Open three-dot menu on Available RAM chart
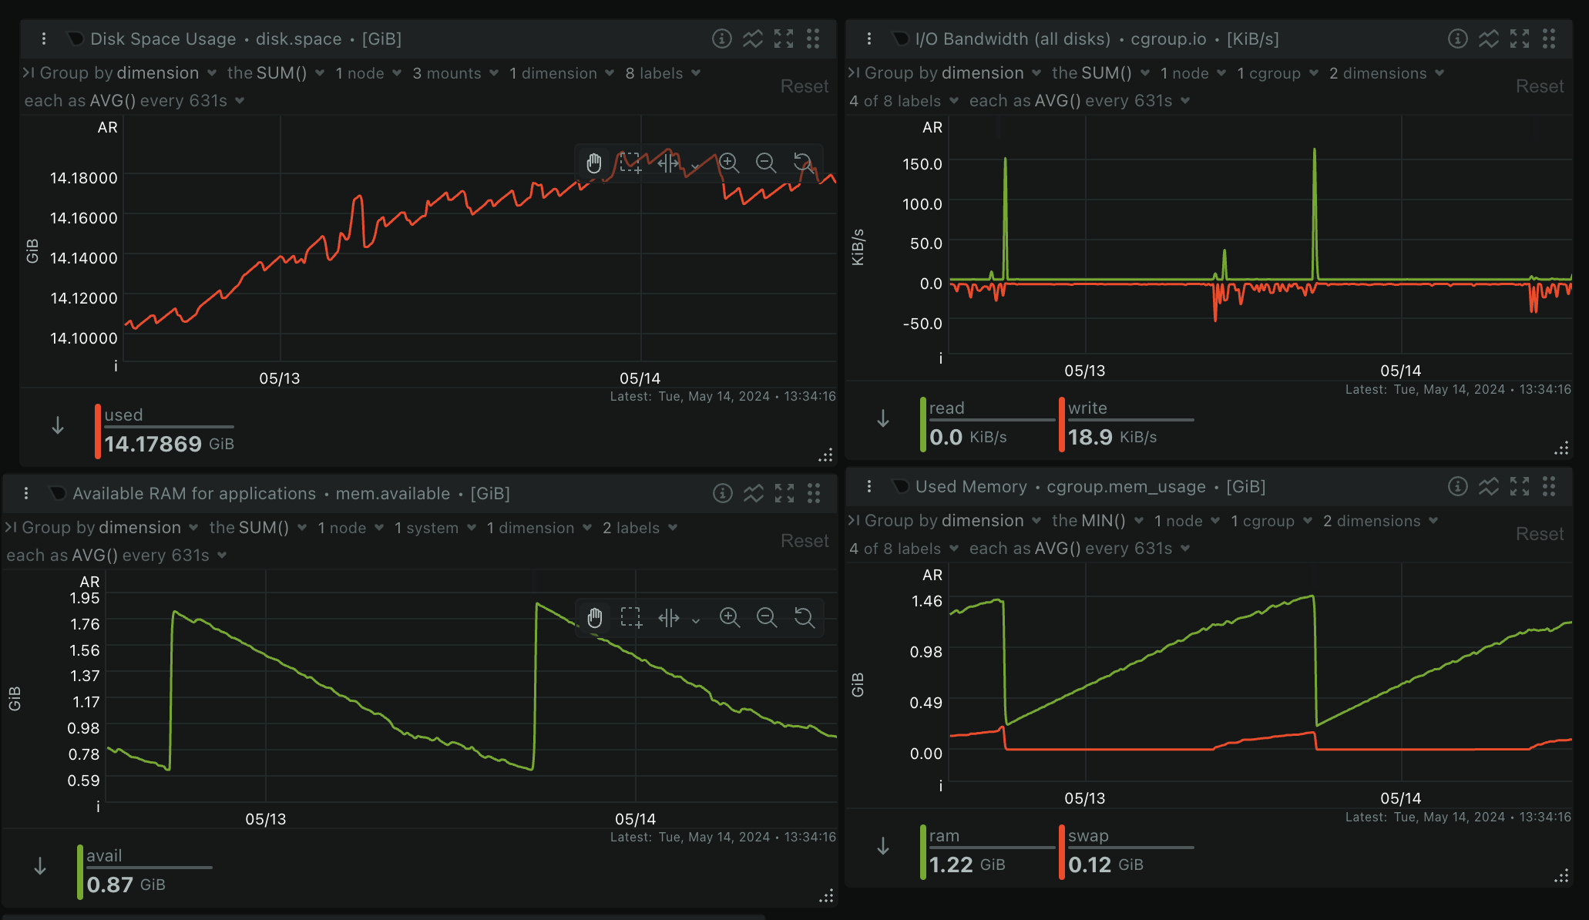 click(26, 493)
